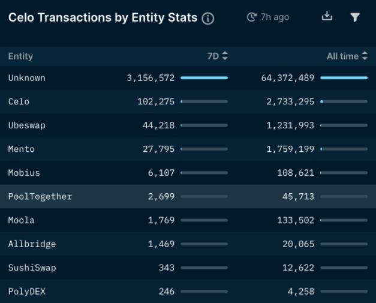376x303 pixels.
Task: Click Allbridge's all-time value 20,065
Action: pos(298,244)
